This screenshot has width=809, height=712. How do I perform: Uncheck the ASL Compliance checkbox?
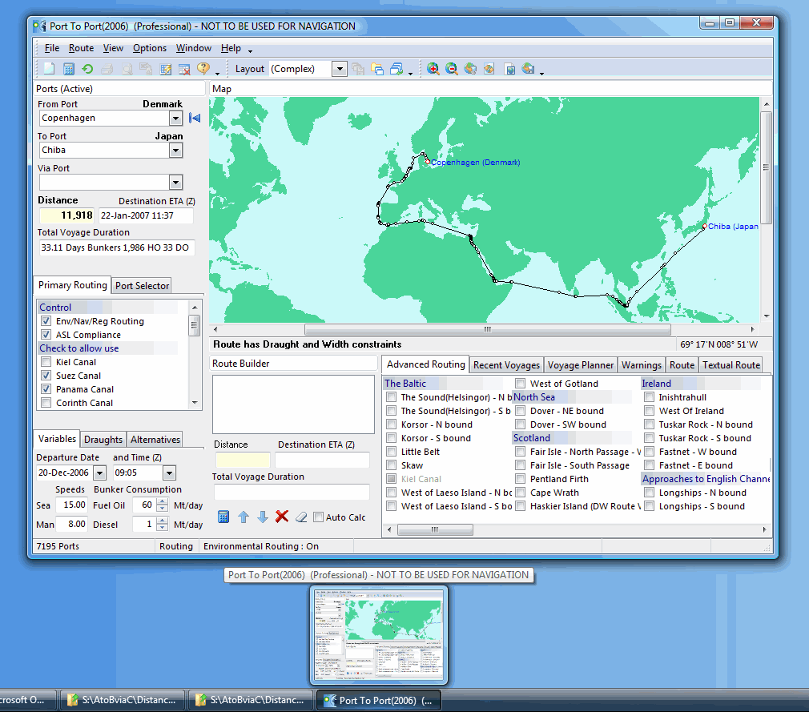click(x=46, y=334)
